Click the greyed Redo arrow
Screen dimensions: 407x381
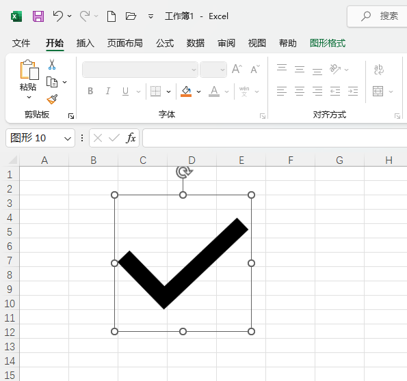click(85, 16)
